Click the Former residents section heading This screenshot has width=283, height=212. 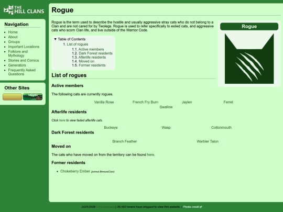pyautogui.click(x=68, y=163)
